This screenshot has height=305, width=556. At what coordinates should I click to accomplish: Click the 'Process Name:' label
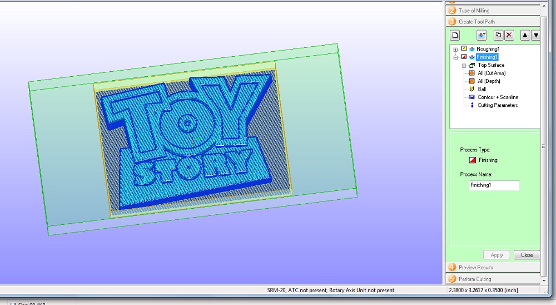(x=476, y=174)
